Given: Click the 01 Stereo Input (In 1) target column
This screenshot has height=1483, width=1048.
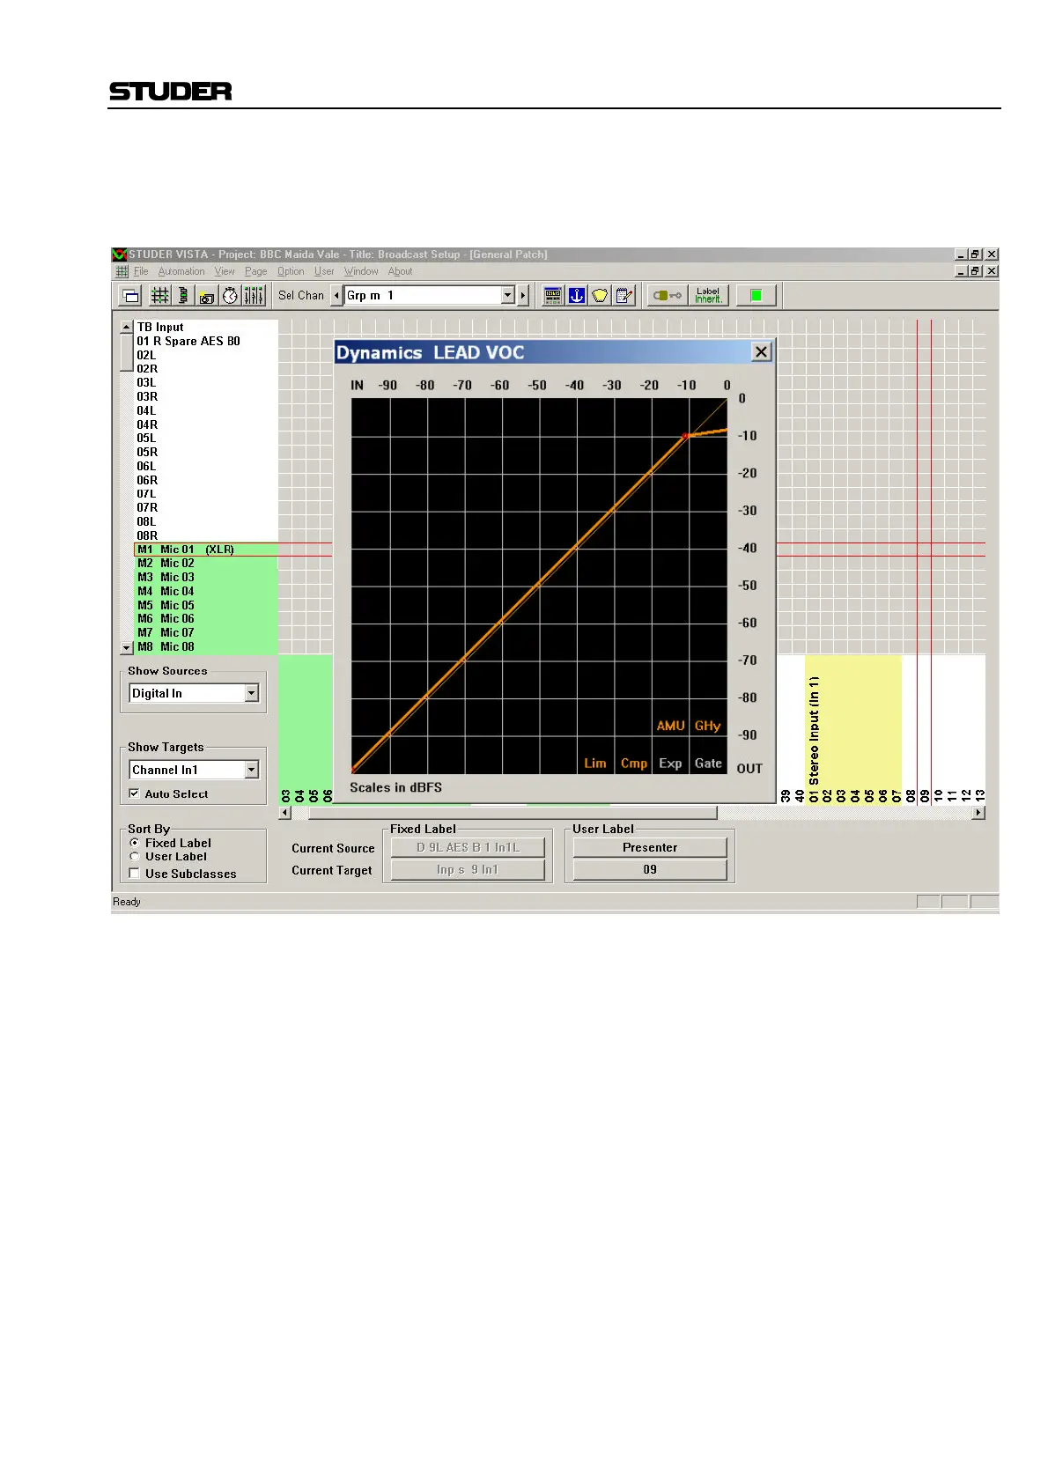Looking at the screenshot, I should pyautogui.click(x=814, y=730).
